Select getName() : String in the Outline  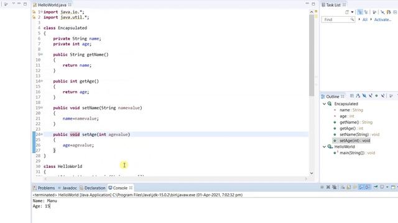click(x=356, y=122)
